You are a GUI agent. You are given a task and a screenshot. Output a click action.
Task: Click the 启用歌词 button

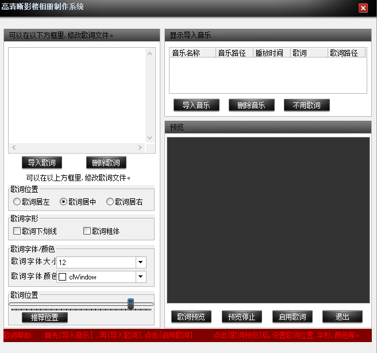click(x=293, y=317)
